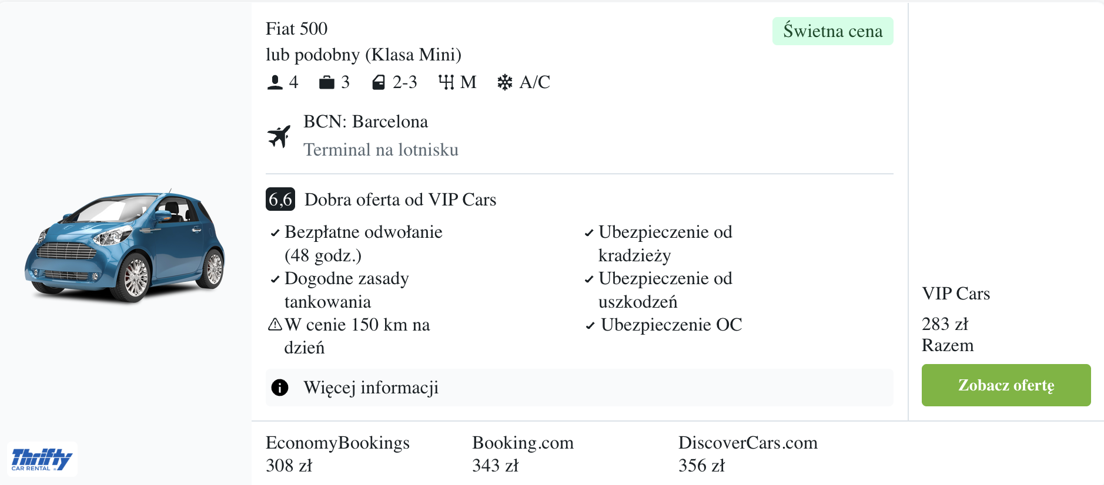Viewport: 1104px width, 485px height.
Task: Open the Booking.com 343 zł offer
Action: coord(523,453)
